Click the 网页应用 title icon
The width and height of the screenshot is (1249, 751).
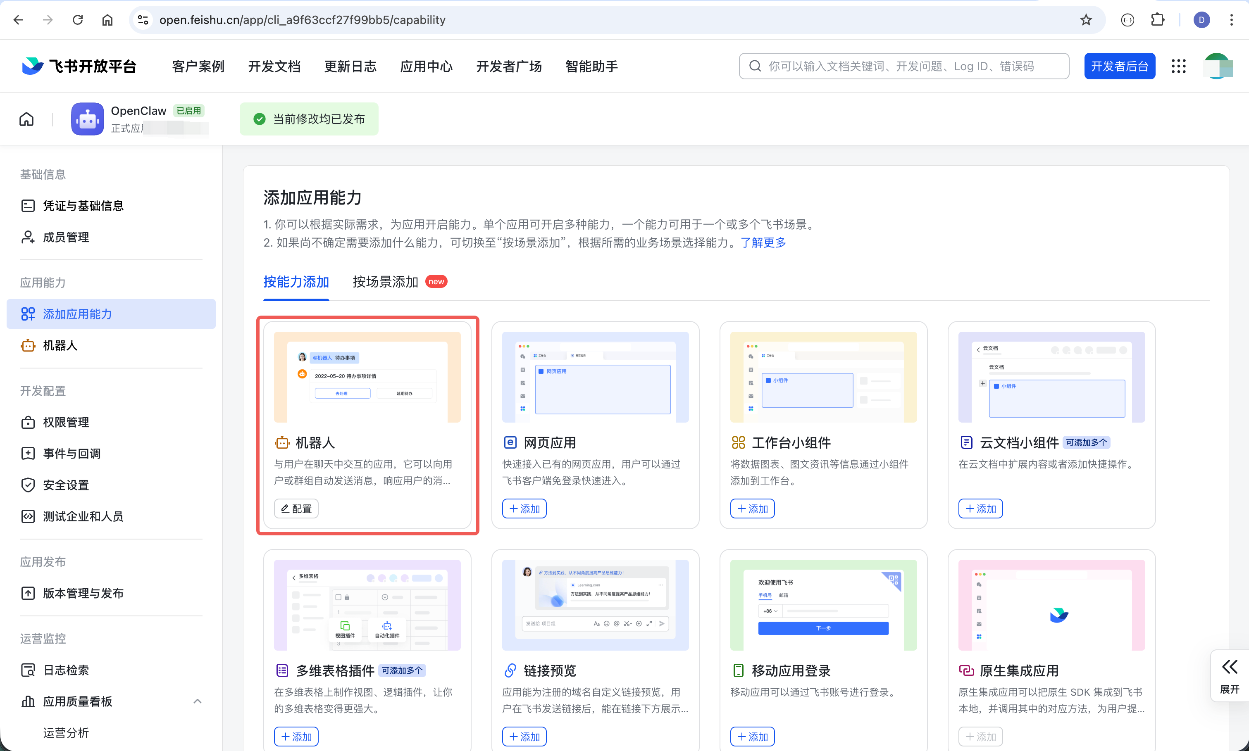point(510,442)
